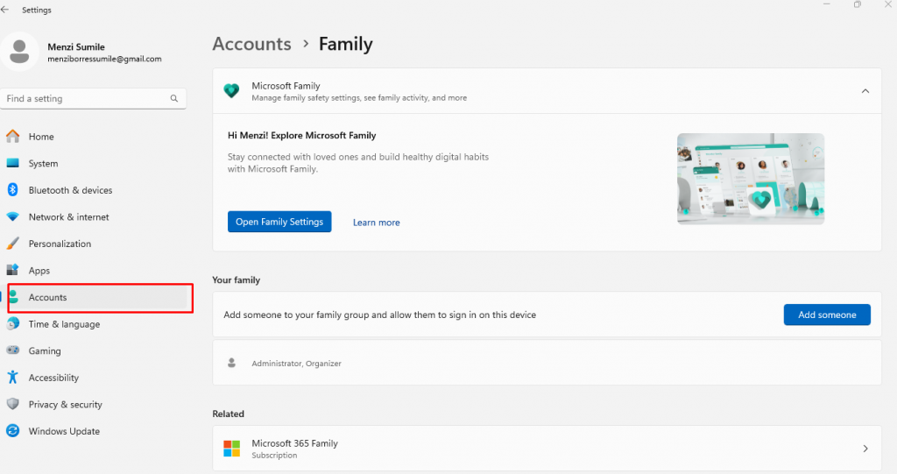Go to System settings
897x474 pixels.
[44, 164]
